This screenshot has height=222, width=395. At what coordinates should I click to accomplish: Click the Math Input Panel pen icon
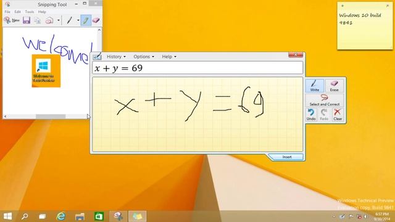[98, 56]
